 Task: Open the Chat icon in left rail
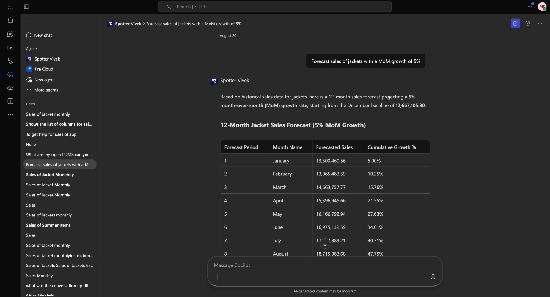pos(10,34)
